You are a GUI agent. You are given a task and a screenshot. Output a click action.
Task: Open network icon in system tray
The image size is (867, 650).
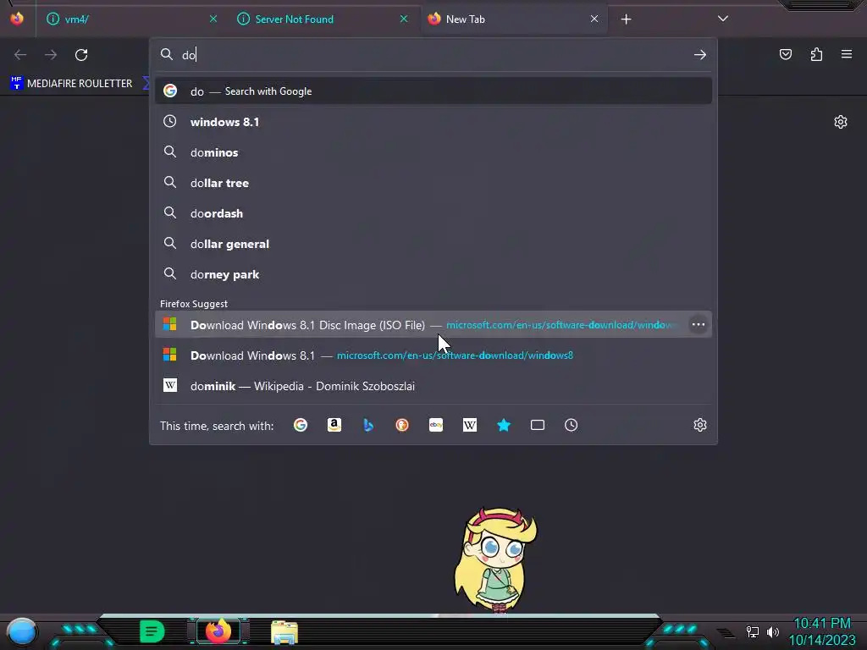(753, 631)
